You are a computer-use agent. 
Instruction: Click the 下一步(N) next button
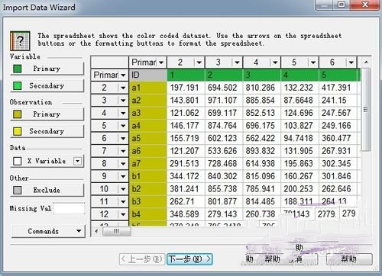point(189,259)
